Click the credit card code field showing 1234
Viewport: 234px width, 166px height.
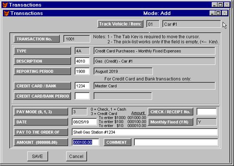click(x=82, y=86)
